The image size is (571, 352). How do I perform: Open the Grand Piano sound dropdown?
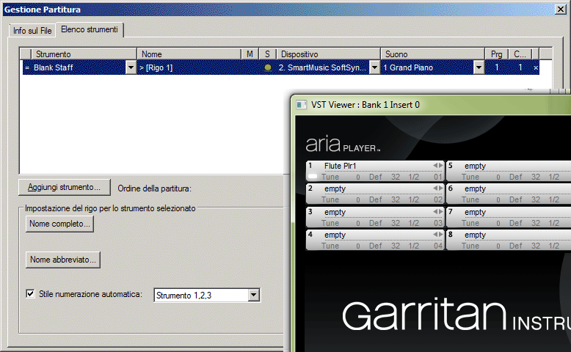click(479, 67)
